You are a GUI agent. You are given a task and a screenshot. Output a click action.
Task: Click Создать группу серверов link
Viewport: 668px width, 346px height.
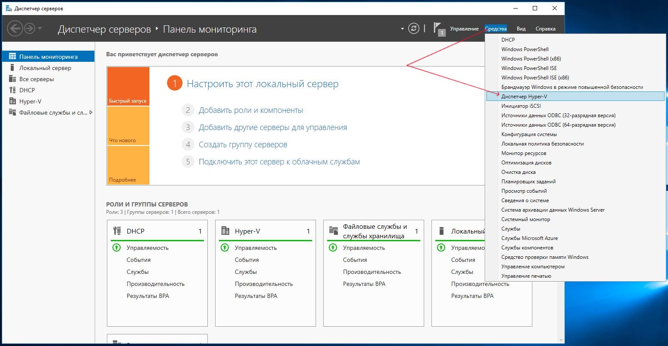[243, 145]
